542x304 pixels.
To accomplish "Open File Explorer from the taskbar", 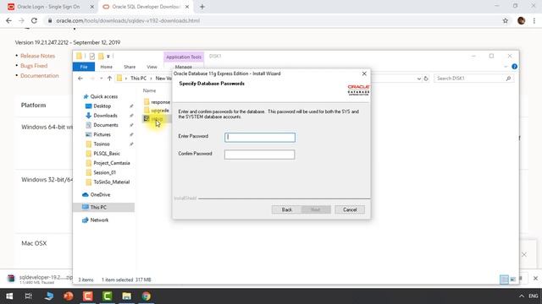I will coord(126,296).
